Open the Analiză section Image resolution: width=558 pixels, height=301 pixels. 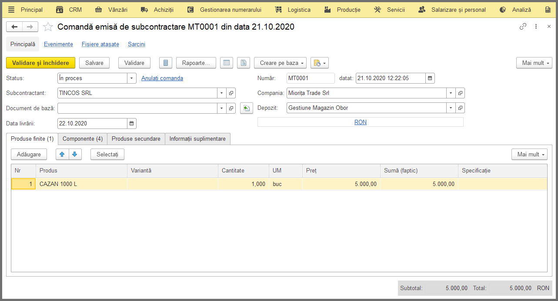(515, 10)
